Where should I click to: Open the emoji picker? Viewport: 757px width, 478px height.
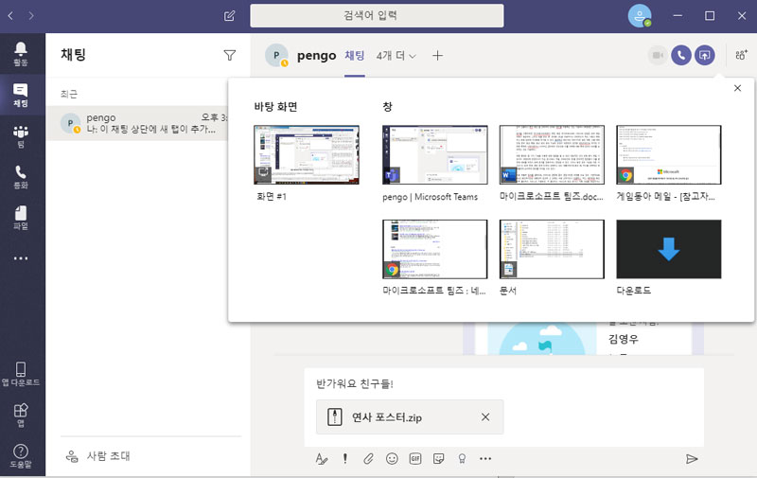tap(392, 459)
